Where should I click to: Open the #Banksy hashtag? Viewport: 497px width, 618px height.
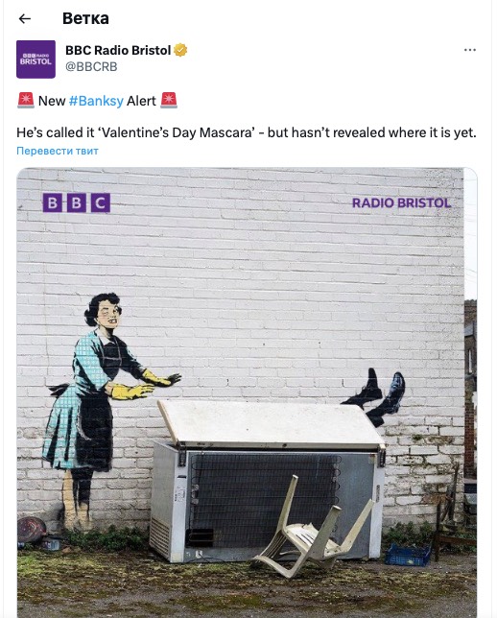[x=96, y=101]
